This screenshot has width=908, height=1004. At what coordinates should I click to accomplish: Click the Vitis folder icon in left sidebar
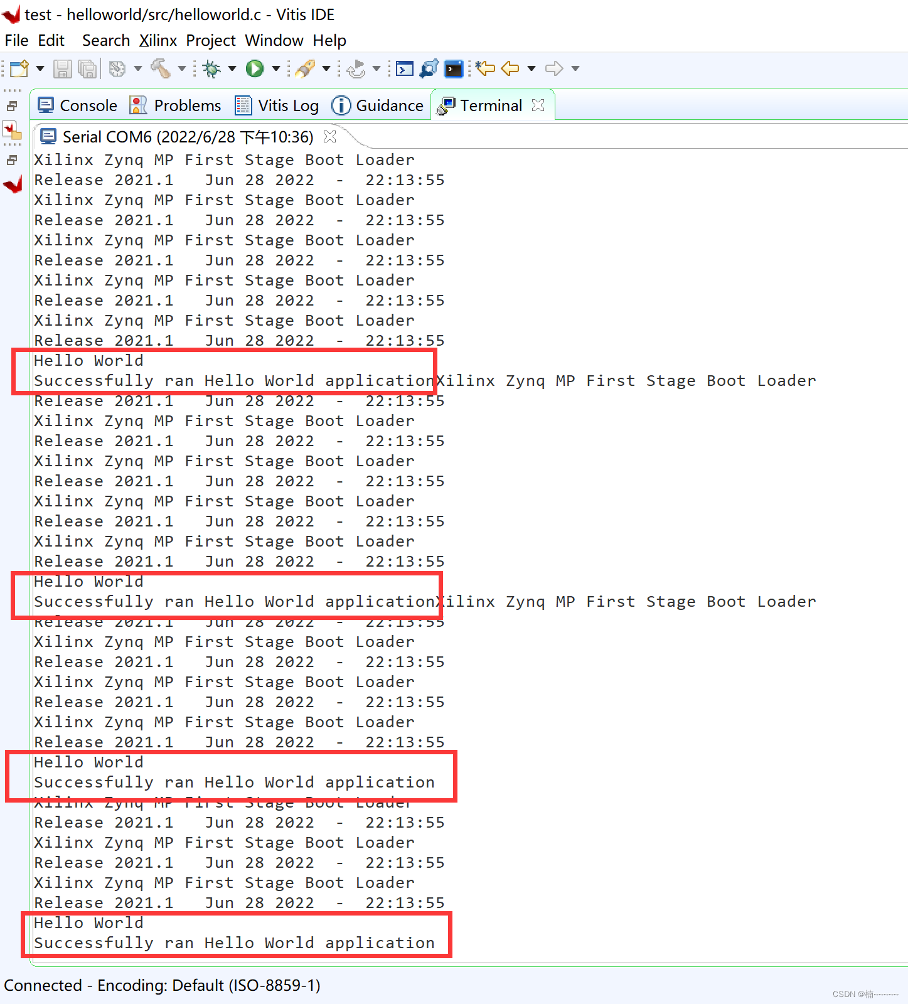pyautogui.click(x=12, y=130)
